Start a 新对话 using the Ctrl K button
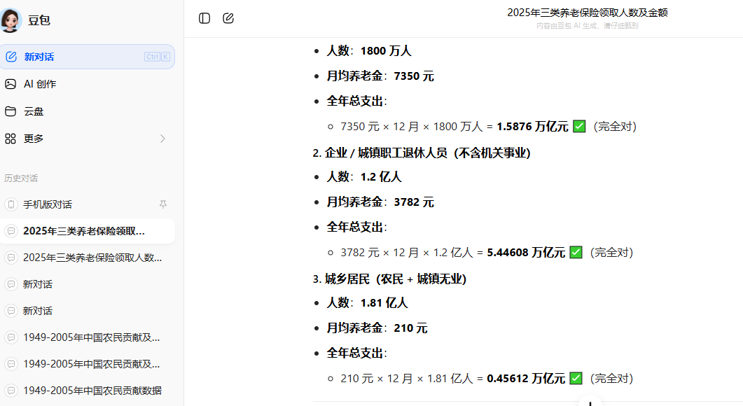743x406 pixels. [157, 57]
